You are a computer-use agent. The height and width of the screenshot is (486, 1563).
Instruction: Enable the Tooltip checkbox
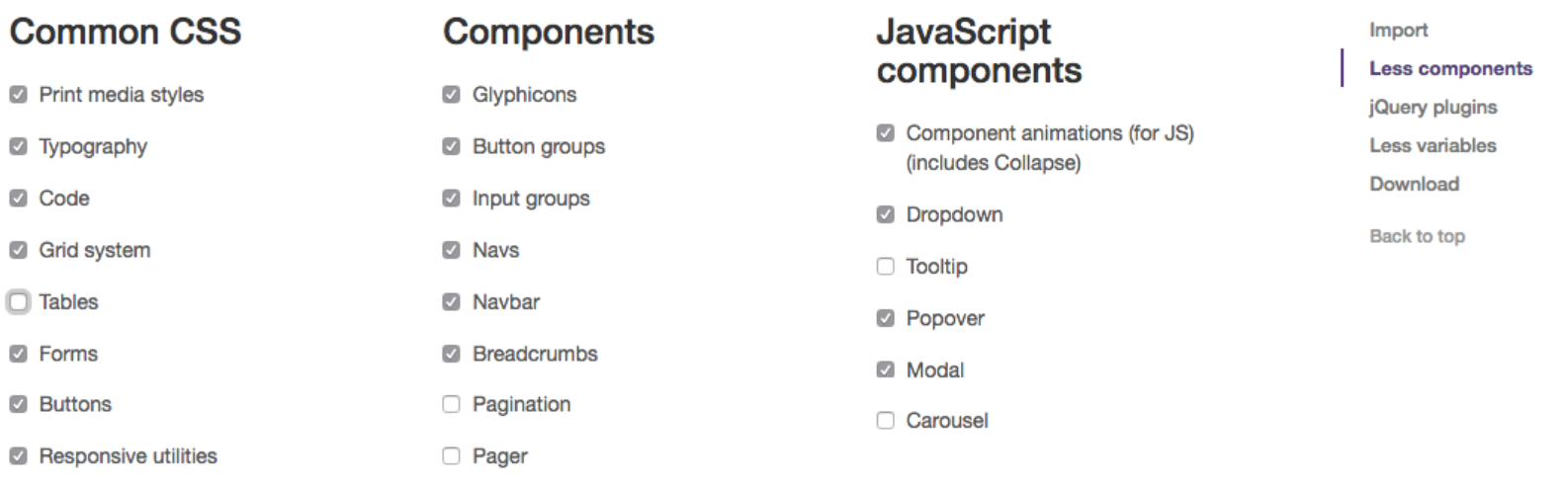pyautogui.click(x=885, y=267)
